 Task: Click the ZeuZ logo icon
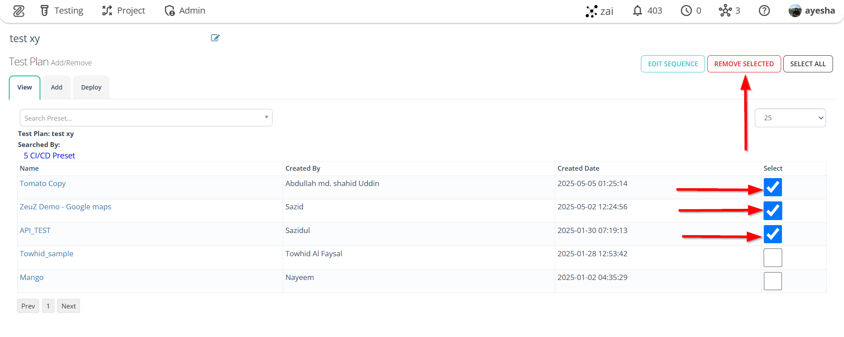click(18, 11)
